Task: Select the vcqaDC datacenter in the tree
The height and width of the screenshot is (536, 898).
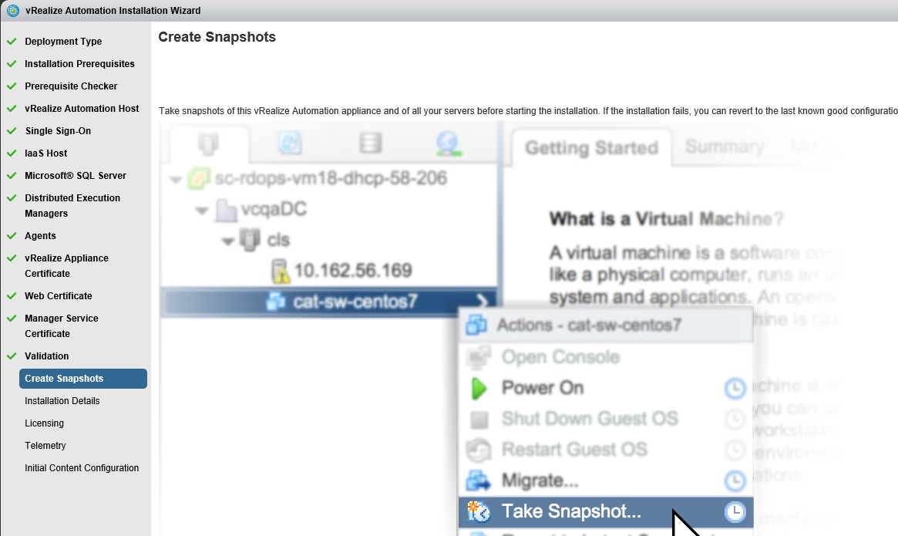Action: [x=274, y=209]
